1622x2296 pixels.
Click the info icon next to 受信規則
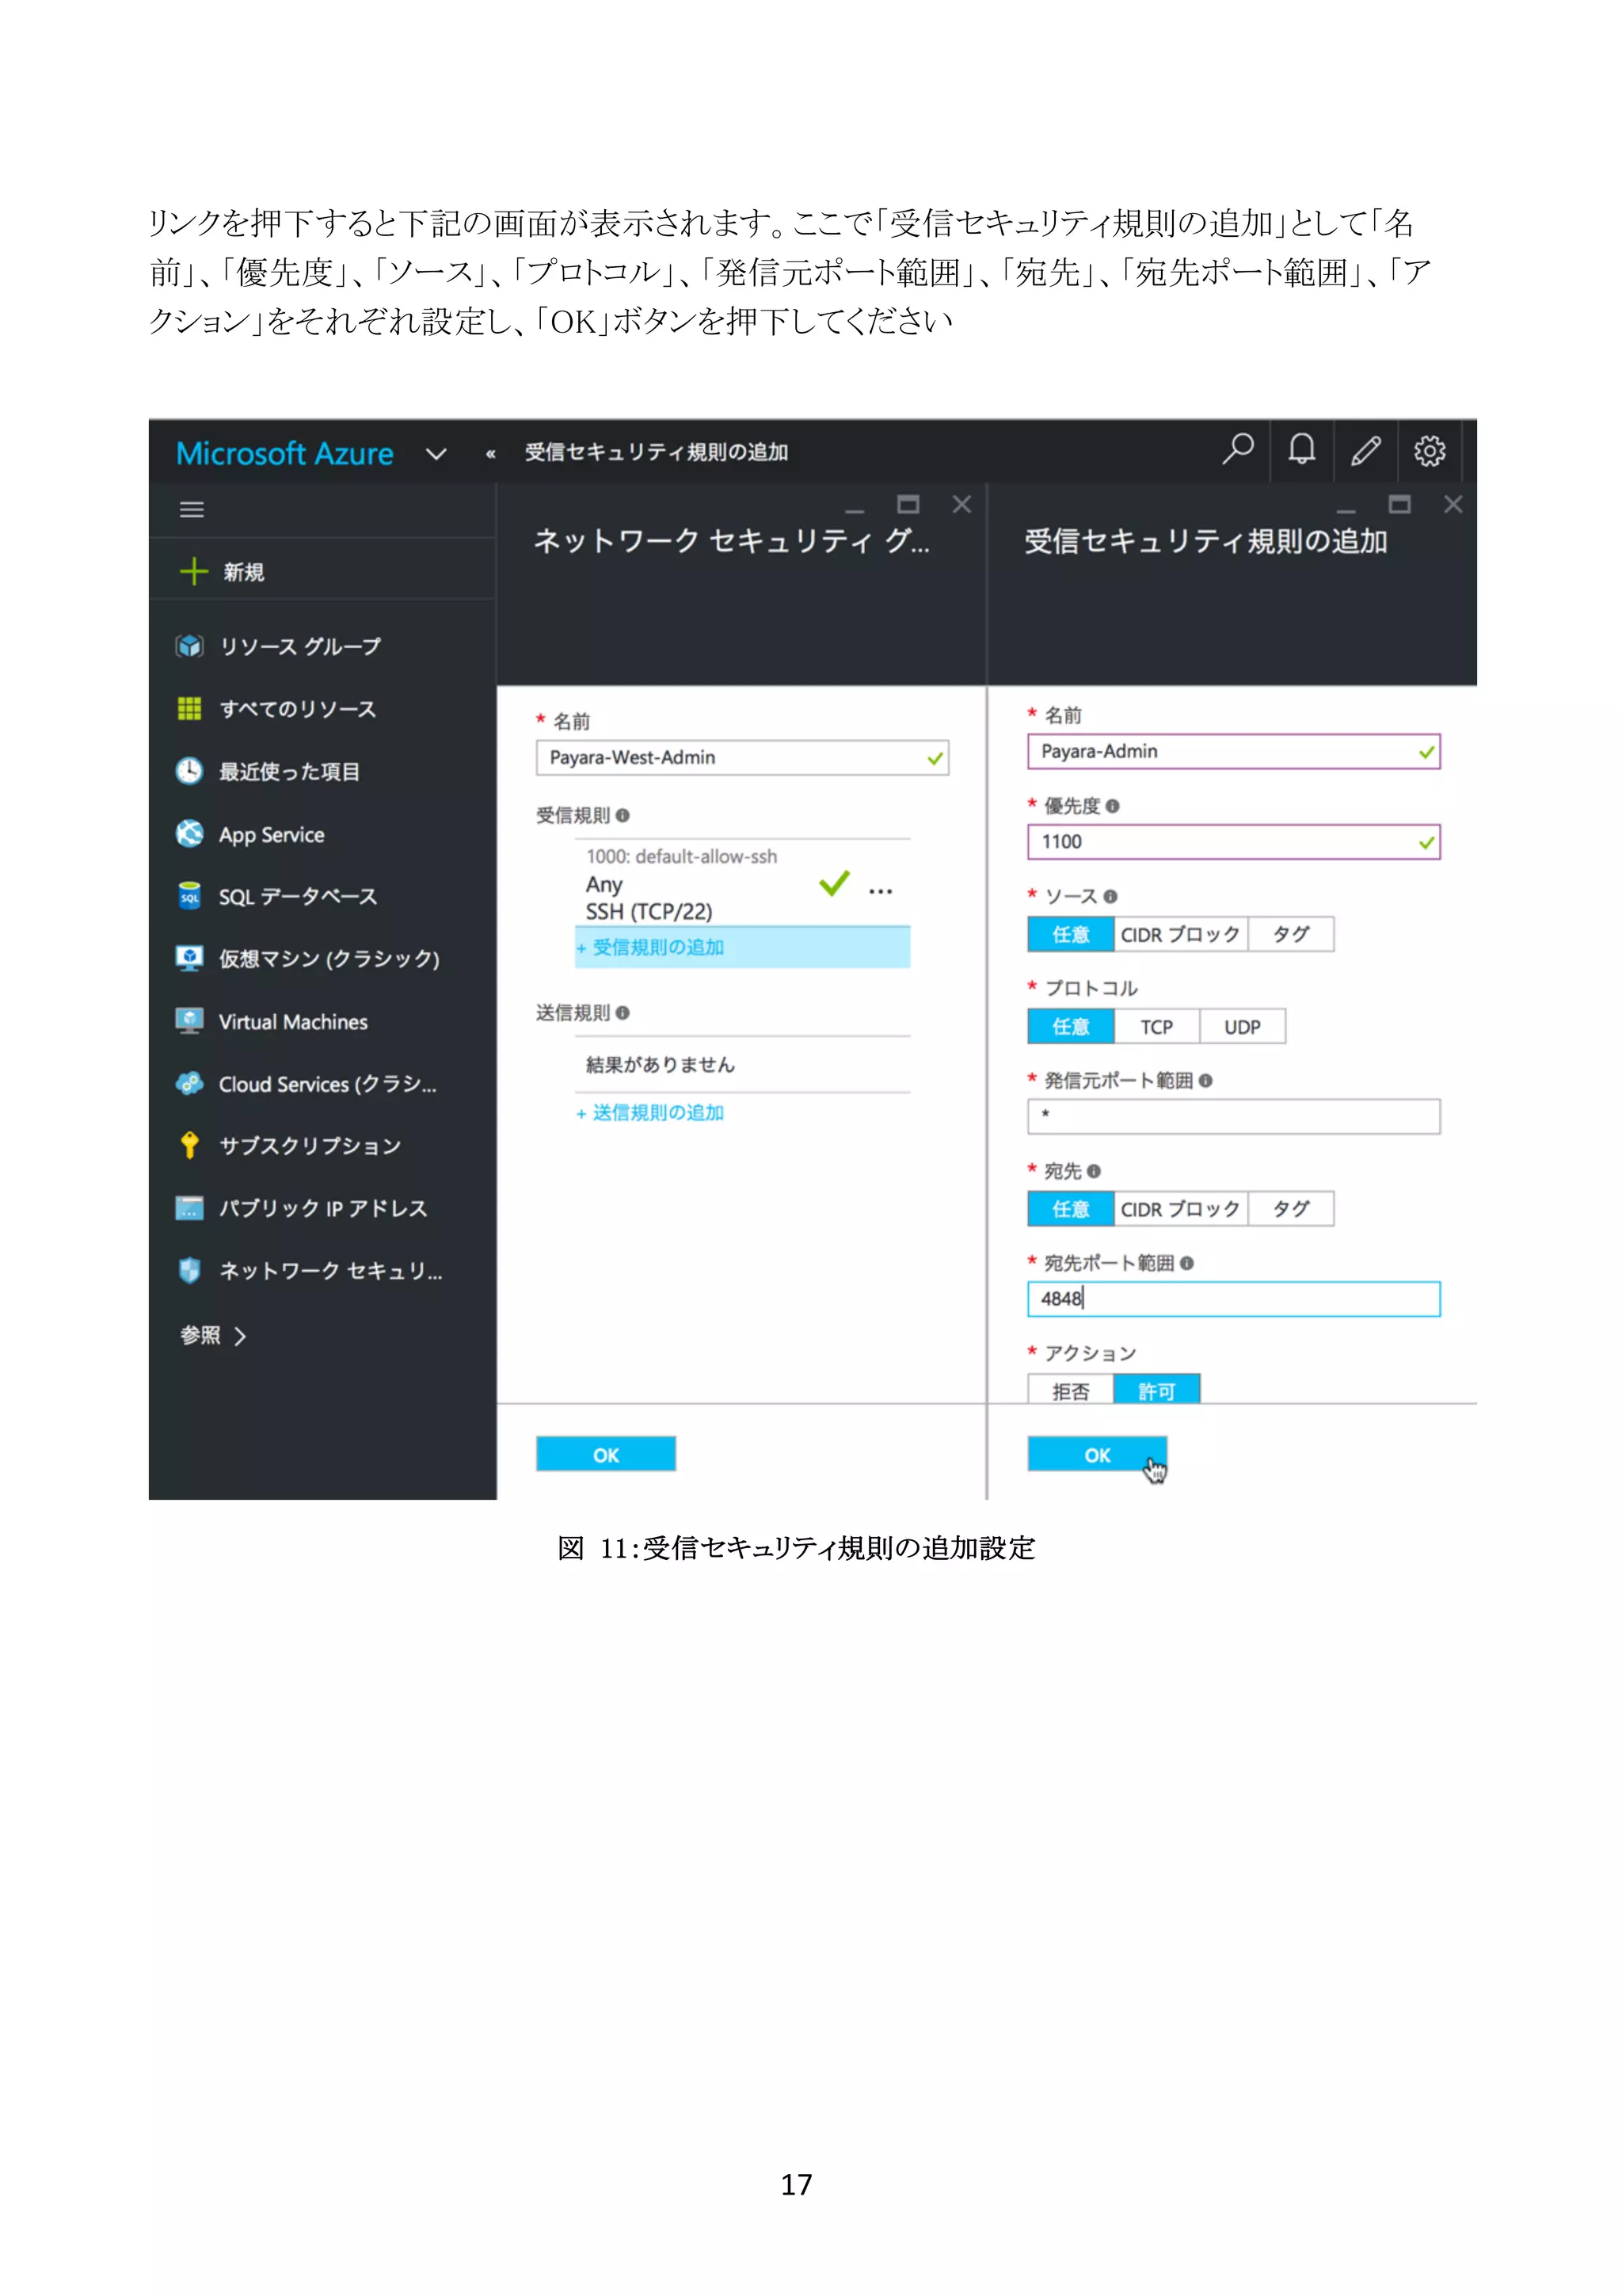coord(623,815)
